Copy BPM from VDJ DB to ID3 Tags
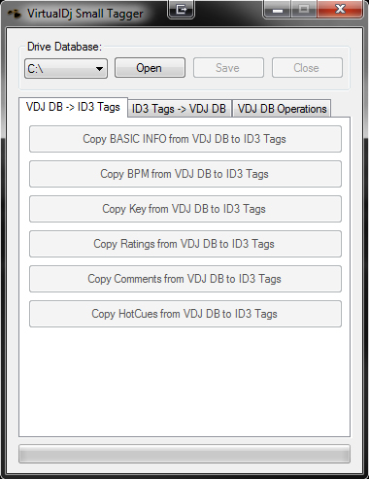The width and height of the screenshot is (369, 479). click(x=185, y=174)
